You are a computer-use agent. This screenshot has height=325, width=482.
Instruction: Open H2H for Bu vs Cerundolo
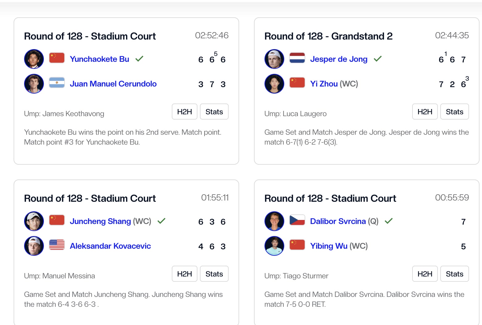click(184, 112)
